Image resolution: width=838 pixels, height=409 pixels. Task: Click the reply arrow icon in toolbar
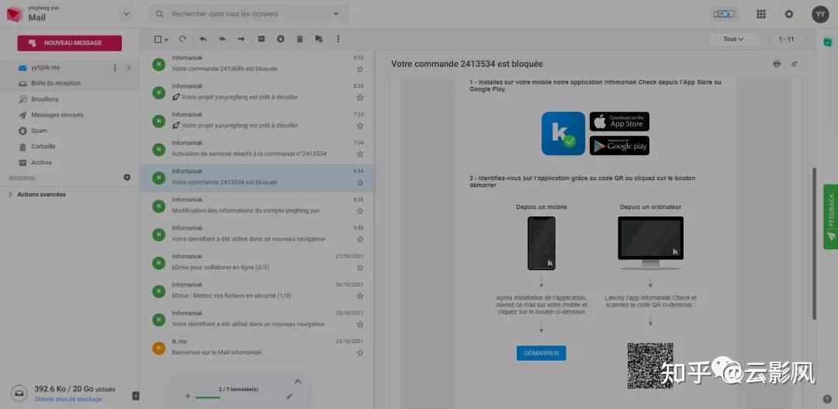point(203,39)
